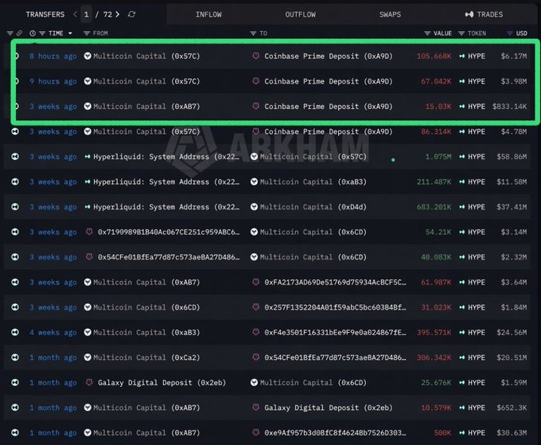Open transaction icon for 1.075M HYPE row
This screenshot has height=445, width=541.
pyautogui.click(x=15, y=157)
